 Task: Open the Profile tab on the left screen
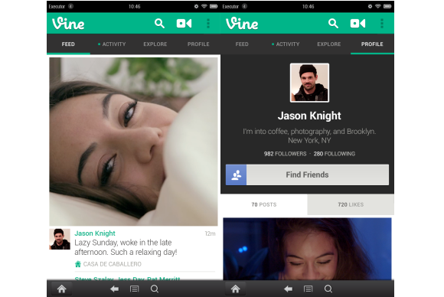pos(198,44)
